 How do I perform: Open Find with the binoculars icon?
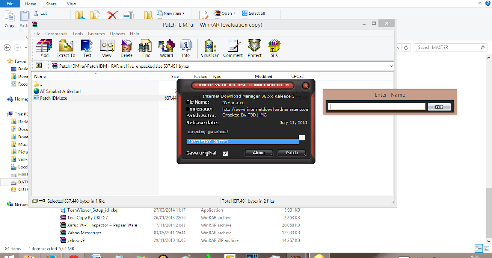coord(146,48)
